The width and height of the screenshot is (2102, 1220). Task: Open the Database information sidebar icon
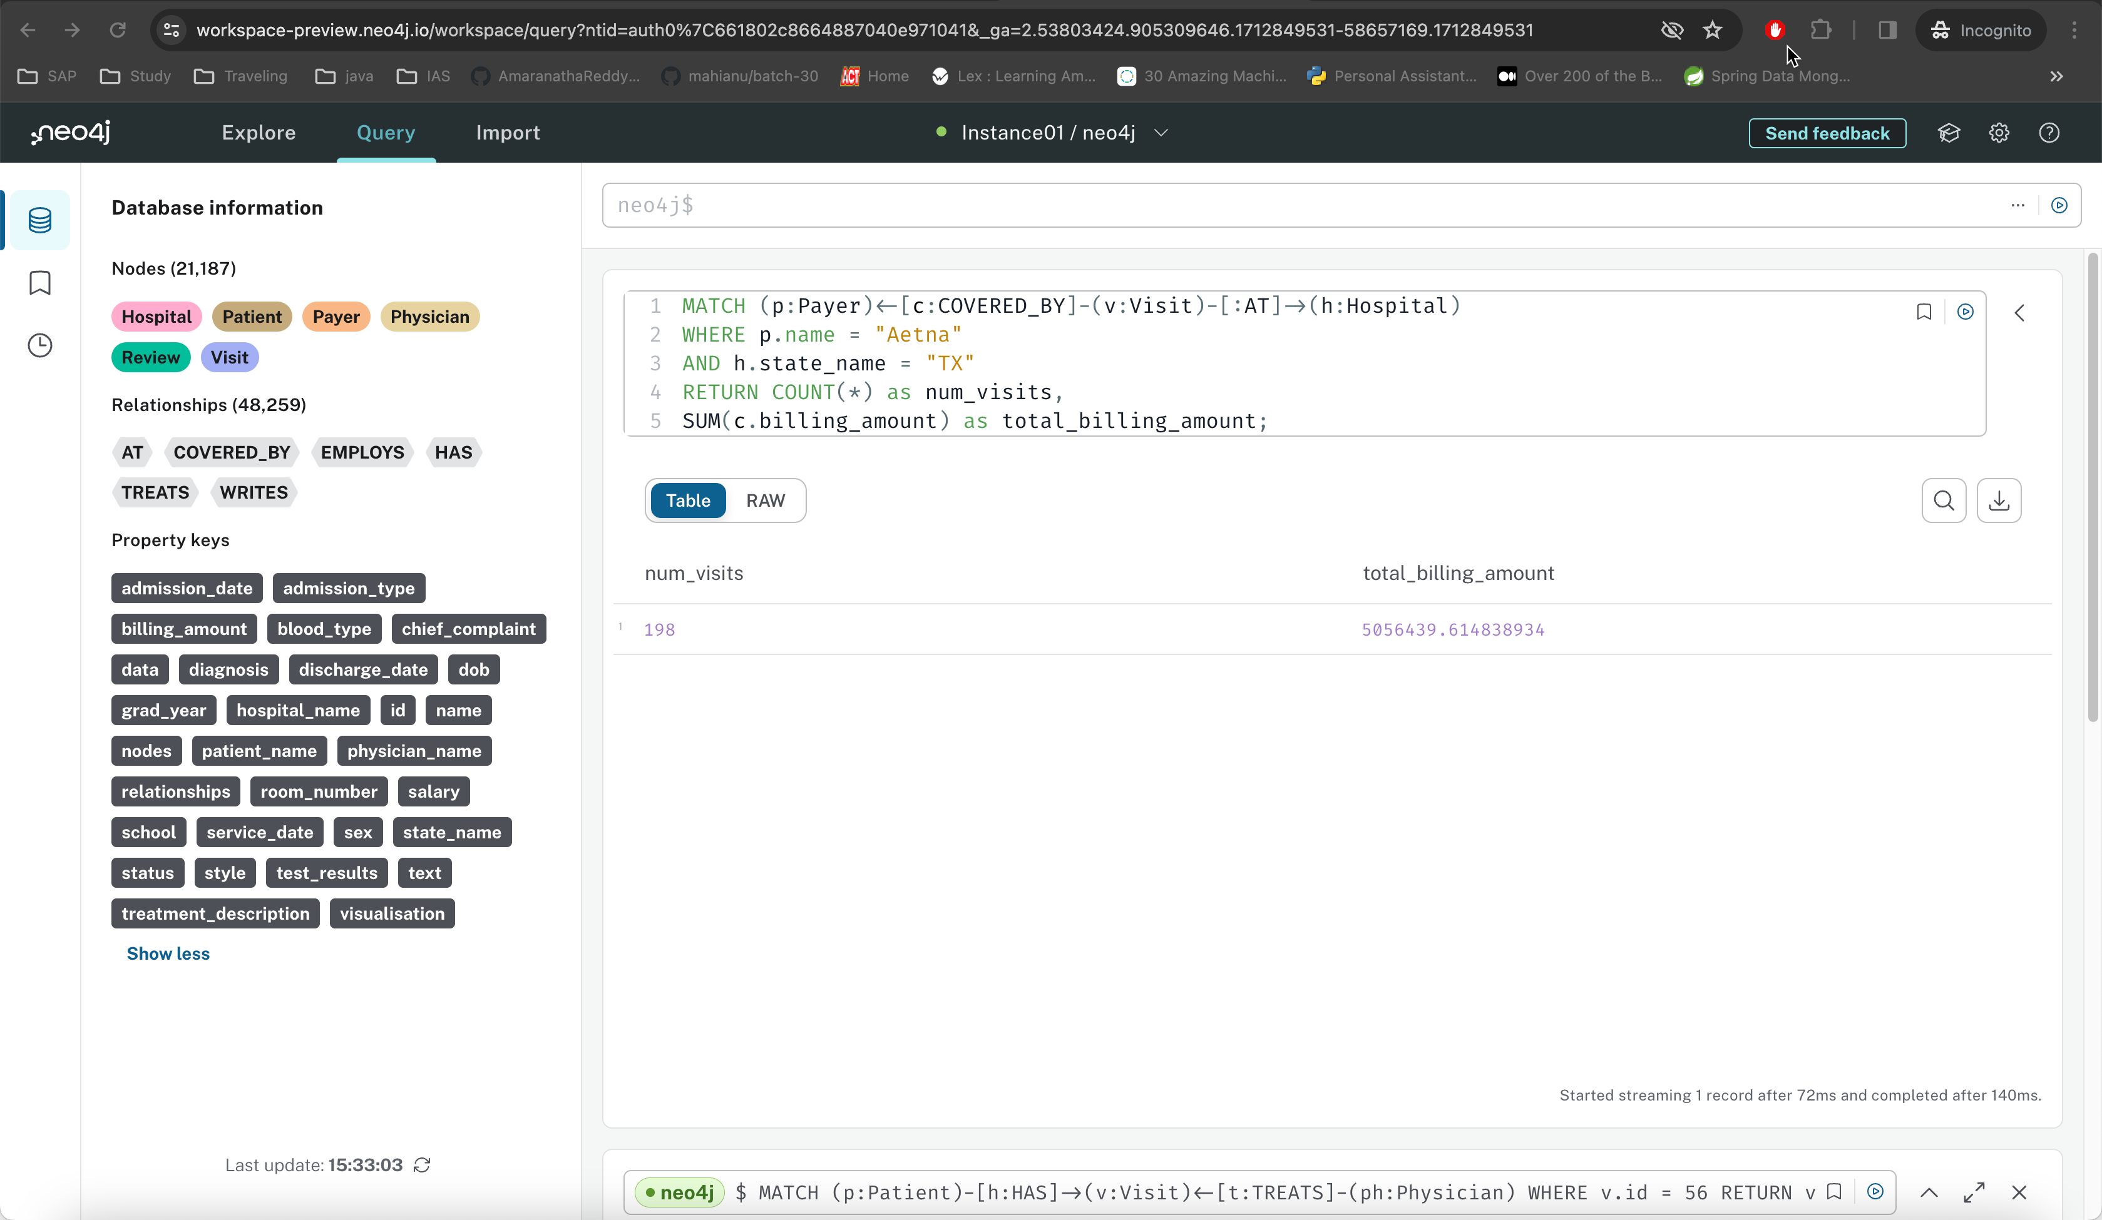[x=39, y=220]
